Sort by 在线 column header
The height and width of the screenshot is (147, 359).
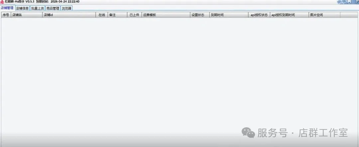click(x=102, y=15)
